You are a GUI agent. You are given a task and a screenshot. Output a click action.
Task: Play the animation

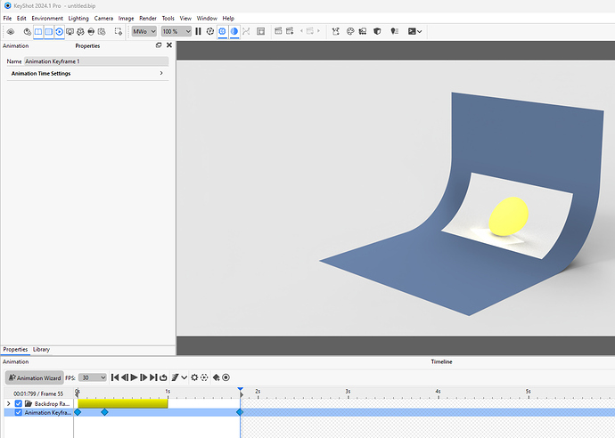pyautogui.click(x=134, y=377)
